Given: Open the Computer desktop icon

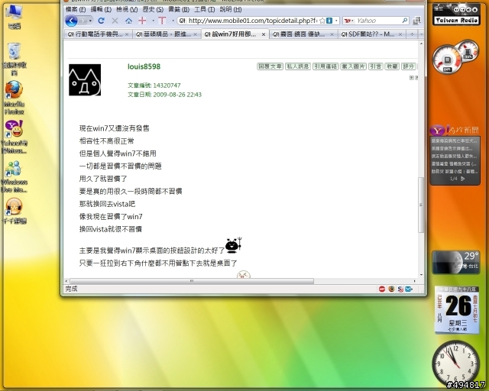Looking at the screenshot, I should pos(15,17).
